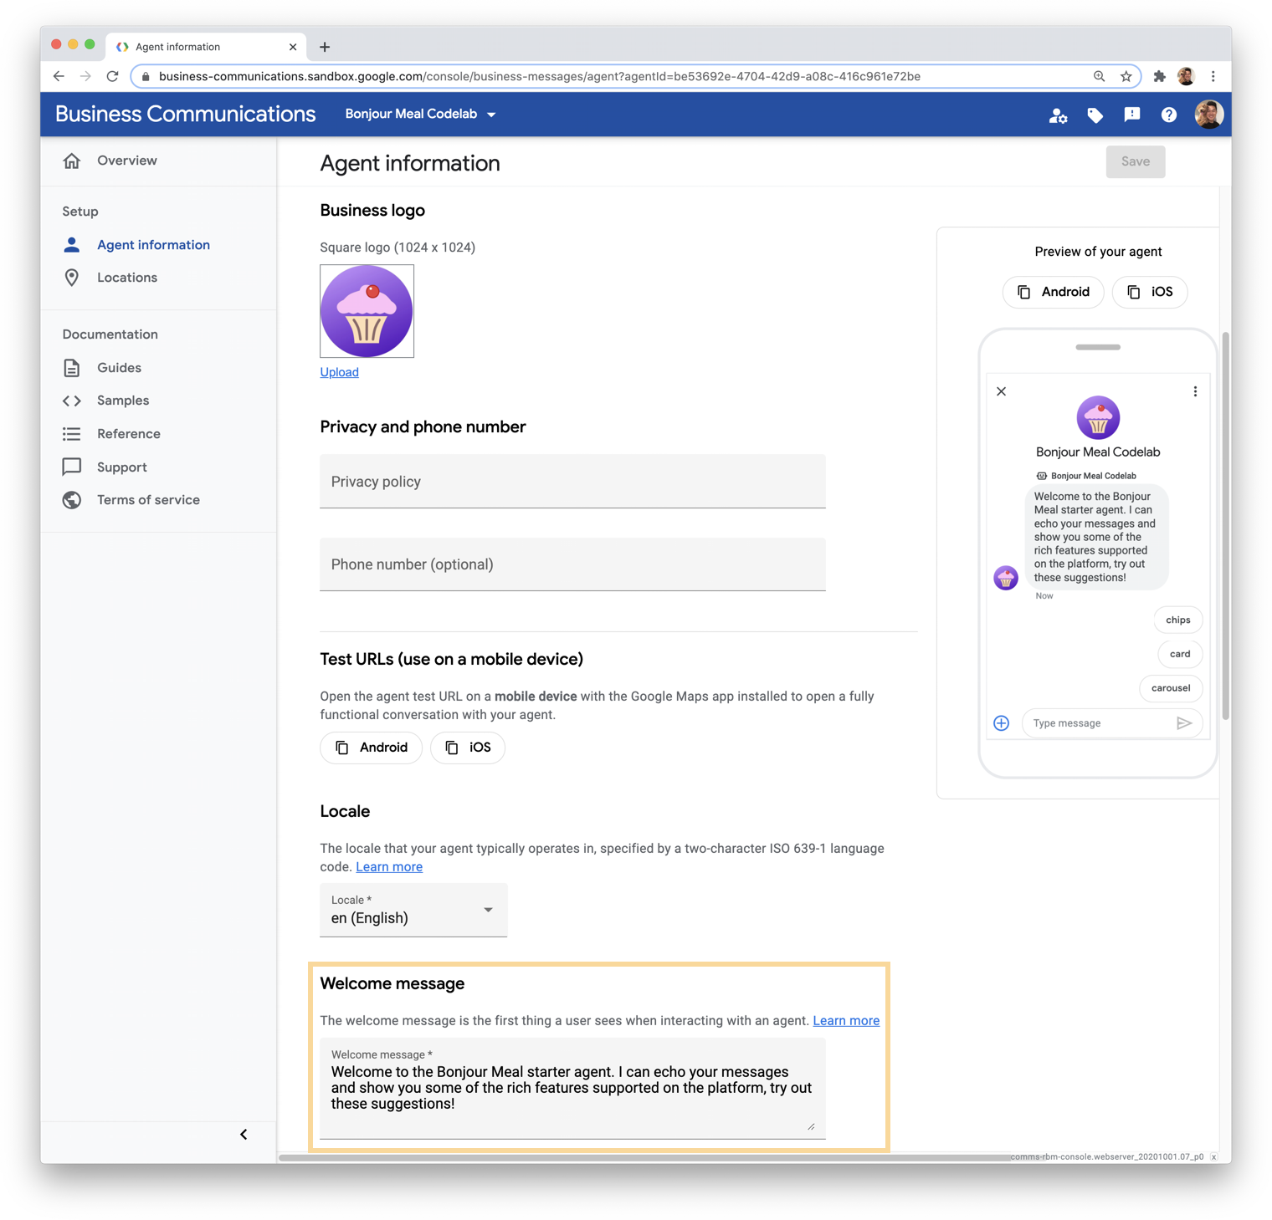Click the three-dot menu in agent preview

pyautogui.click(x=1195, y=391)
